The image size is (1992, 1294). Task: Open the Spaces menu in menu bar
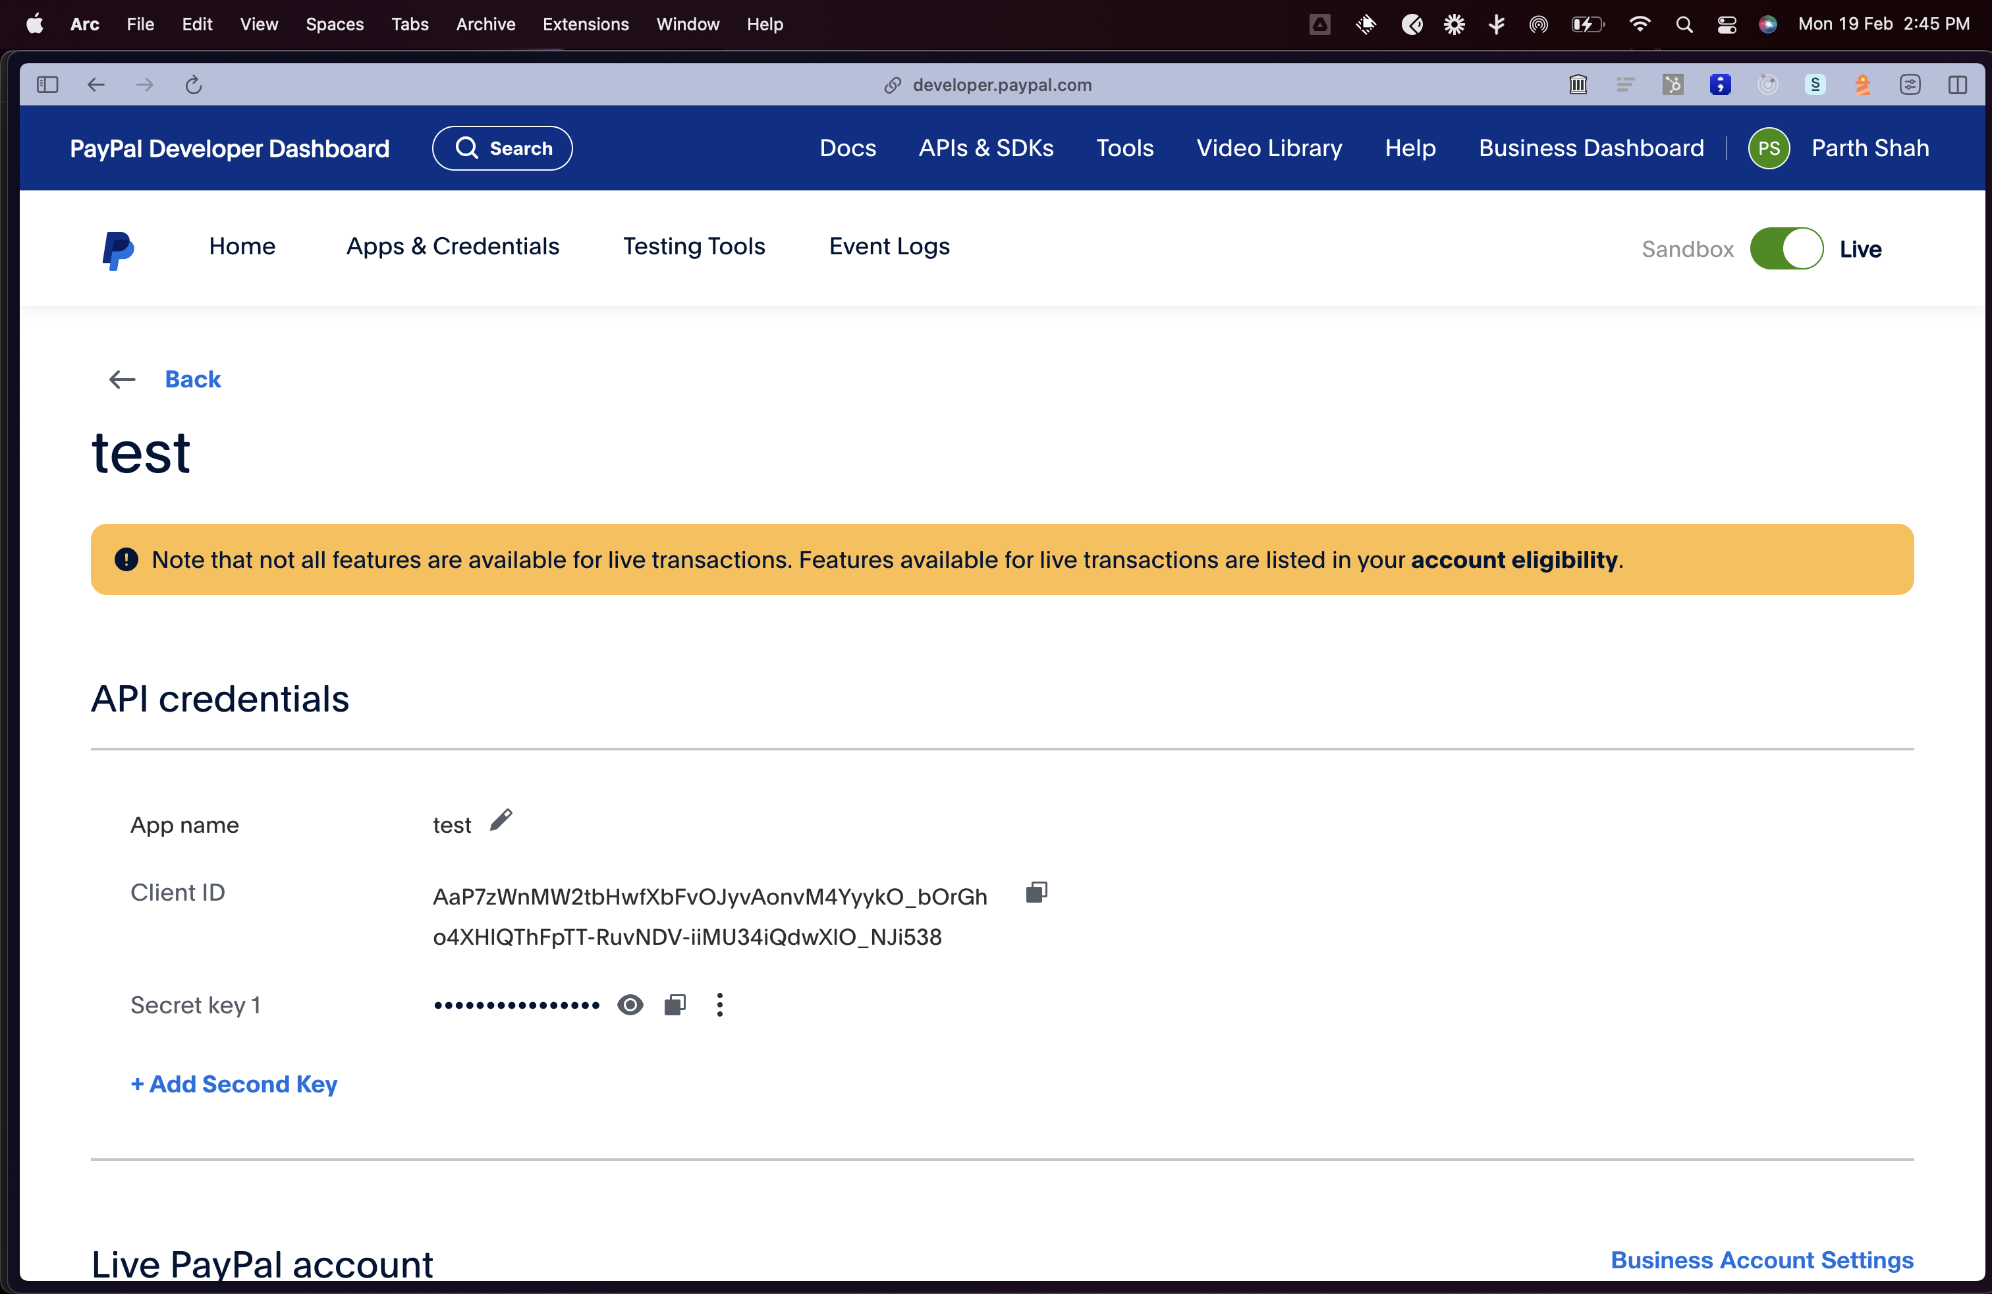pyautogui.click(x=334, y=24)
